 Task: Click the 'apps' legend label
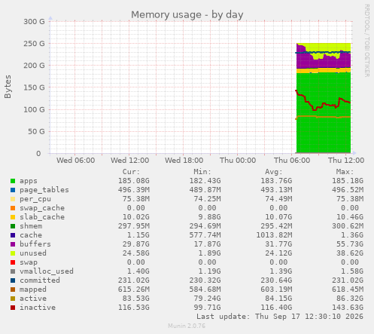tap(29, 181)
